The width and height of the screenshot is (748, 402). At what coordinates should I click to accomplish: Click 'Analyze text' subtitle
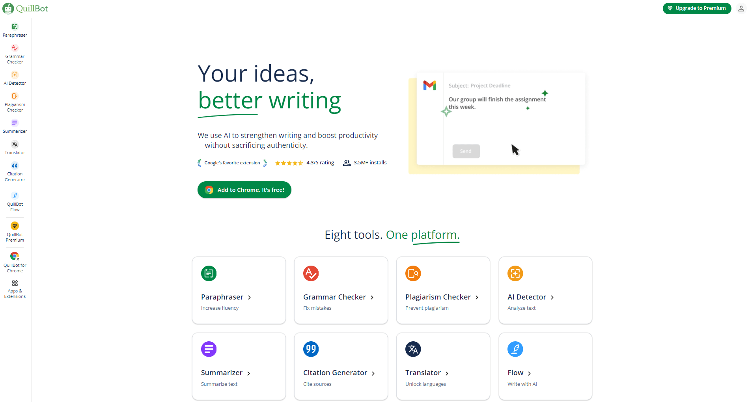521,308
